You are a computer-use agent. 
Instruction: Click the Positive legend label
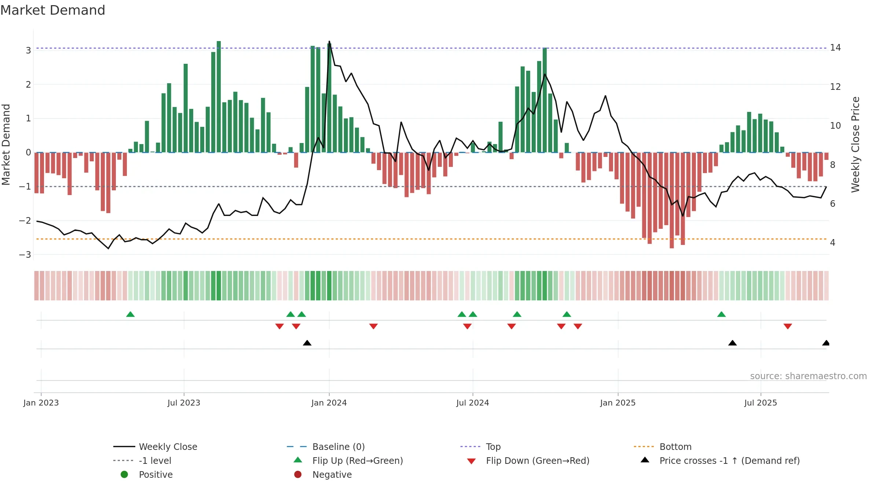click(x=156, y=474)
